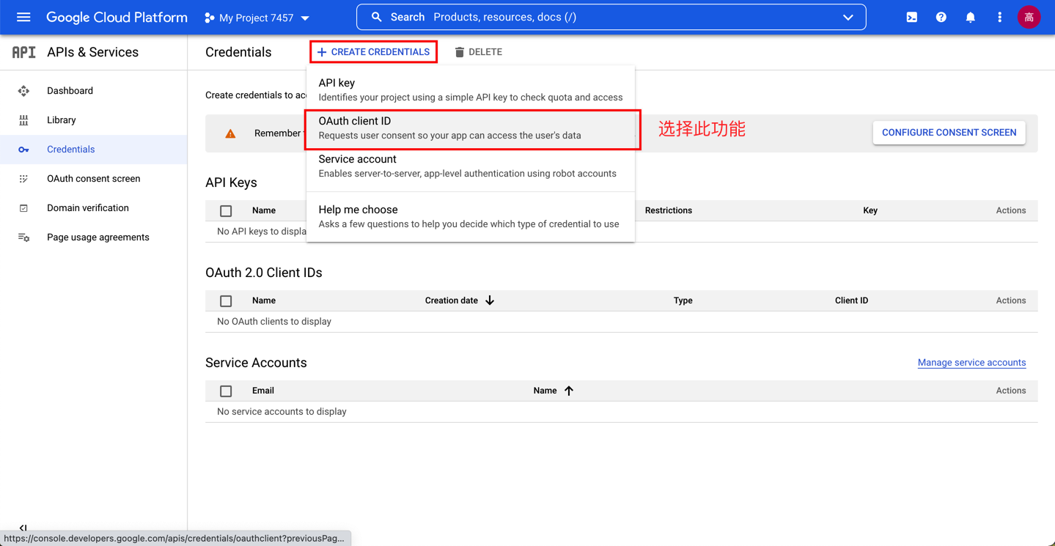The width and height of the screenshot is (1055, 546).
Task: Choose Service account option
Action: [471, 166]
